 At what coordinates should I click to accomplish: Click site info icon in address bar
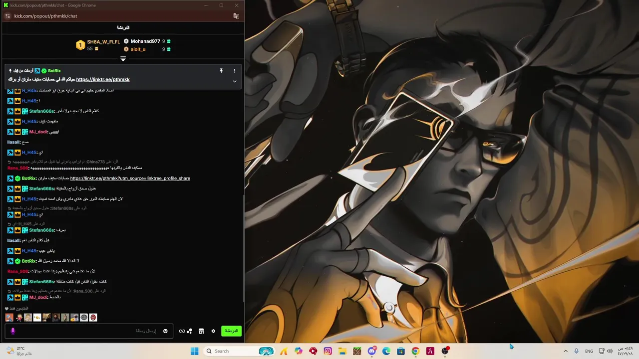7,16
